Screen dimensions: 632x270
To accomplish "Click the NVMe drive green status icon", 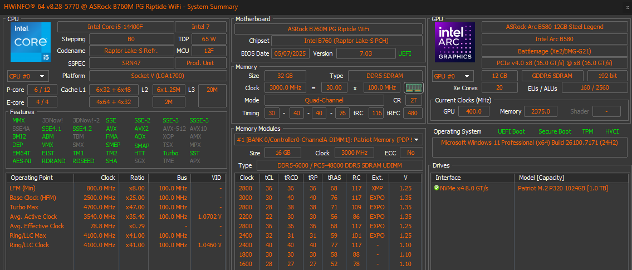I will click(x=437, y=188).
